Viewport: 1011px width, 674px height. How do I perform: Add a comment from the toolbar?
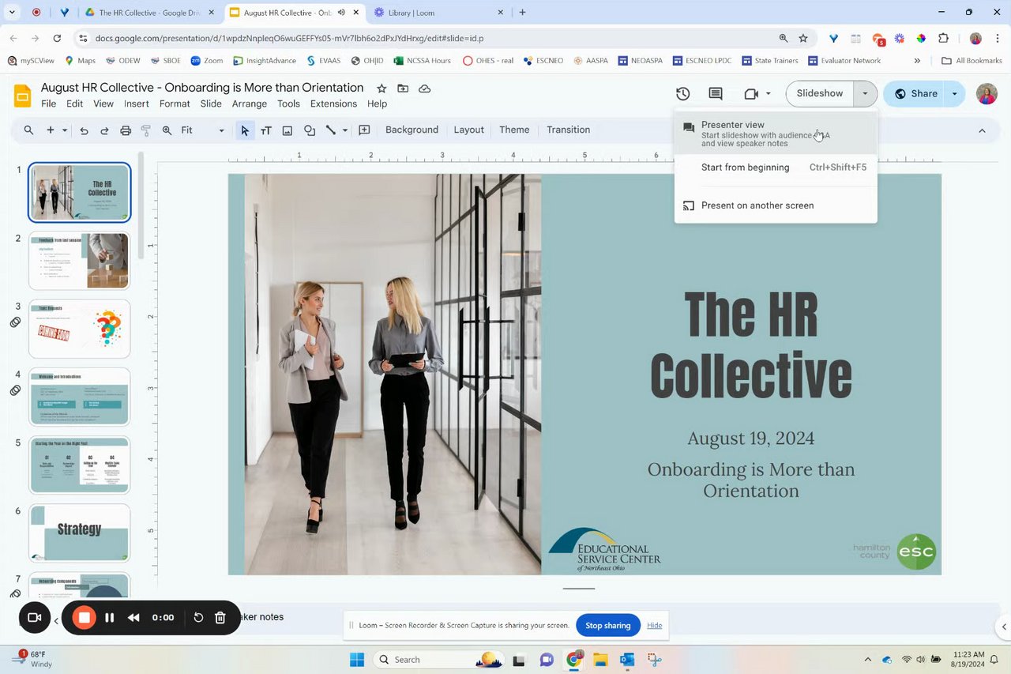pyautogui.click(x=364, y=130)
